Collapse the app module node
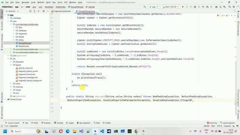 click(x=6, y=15)
